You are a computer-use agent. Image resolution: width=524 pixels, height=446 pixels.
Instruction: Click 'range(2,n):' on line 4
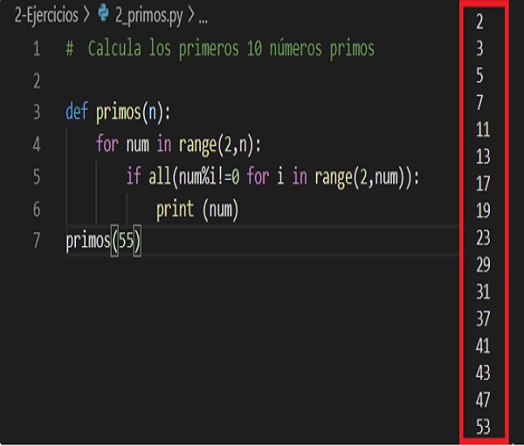tap(219, 145)
